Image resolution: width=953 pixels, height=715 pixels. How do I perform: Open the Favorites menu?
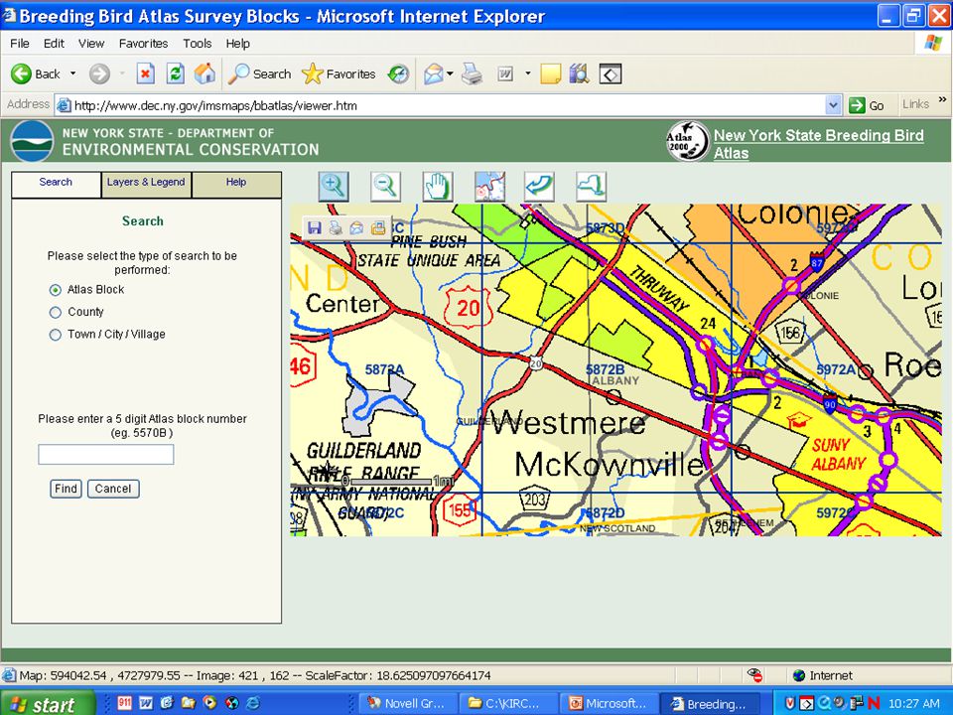[x=143, y=43]
